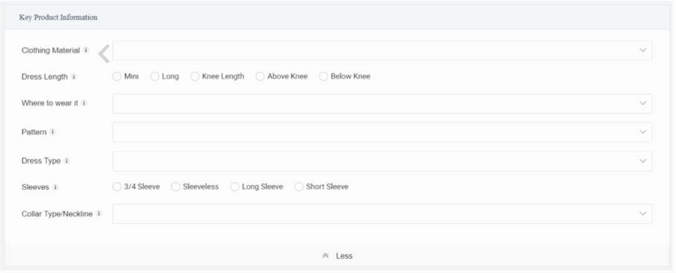This screenshot has width=676, height=273.
Task: Click info icon next to Dress Type
Action: (x=66, y=161)
